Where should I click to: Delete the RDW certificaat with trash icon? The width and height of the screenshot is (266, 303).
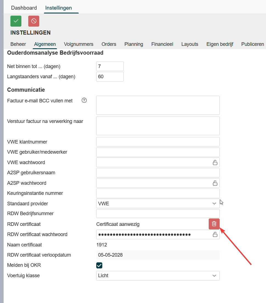point(214,224)
